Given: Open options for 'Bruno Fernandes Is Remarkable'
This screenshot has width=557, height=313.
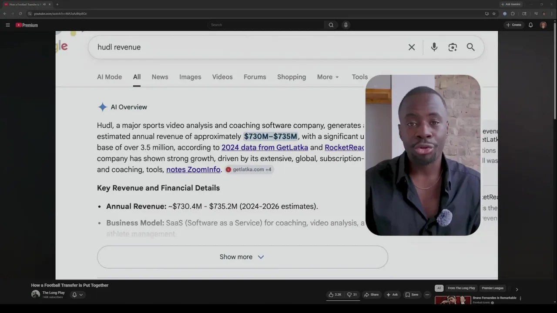Looking at the screenshot, I should pos(520,299).
